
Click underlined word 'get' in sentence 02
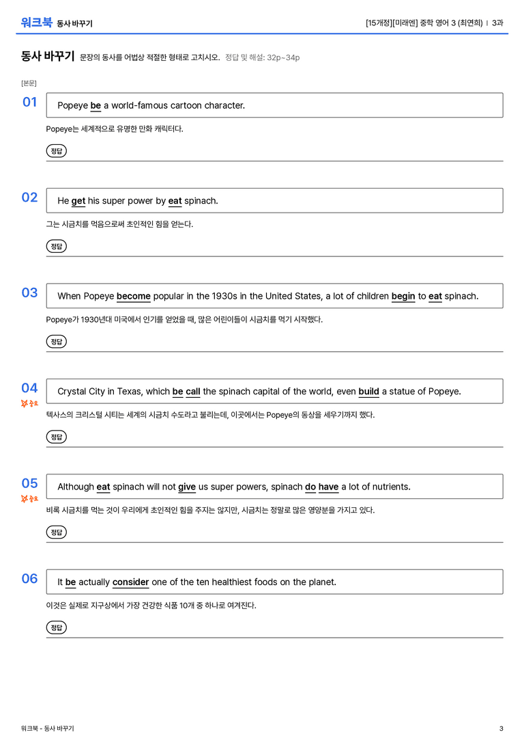[x=78, y=201]
